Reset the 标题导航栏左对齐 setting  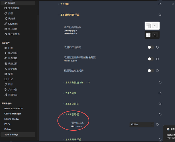(157, 70)
